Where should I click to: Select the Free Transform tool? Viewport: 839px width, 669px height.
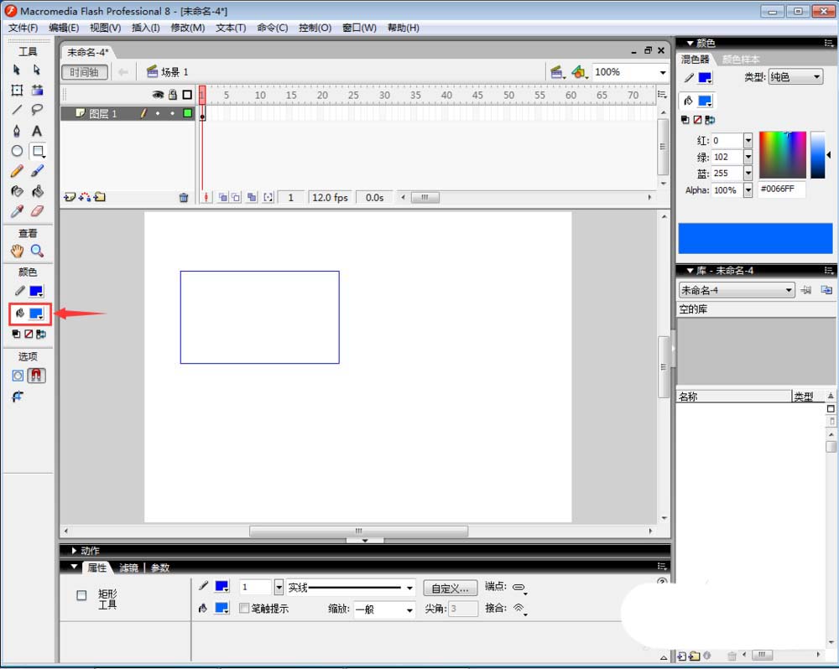click(17, 90)
